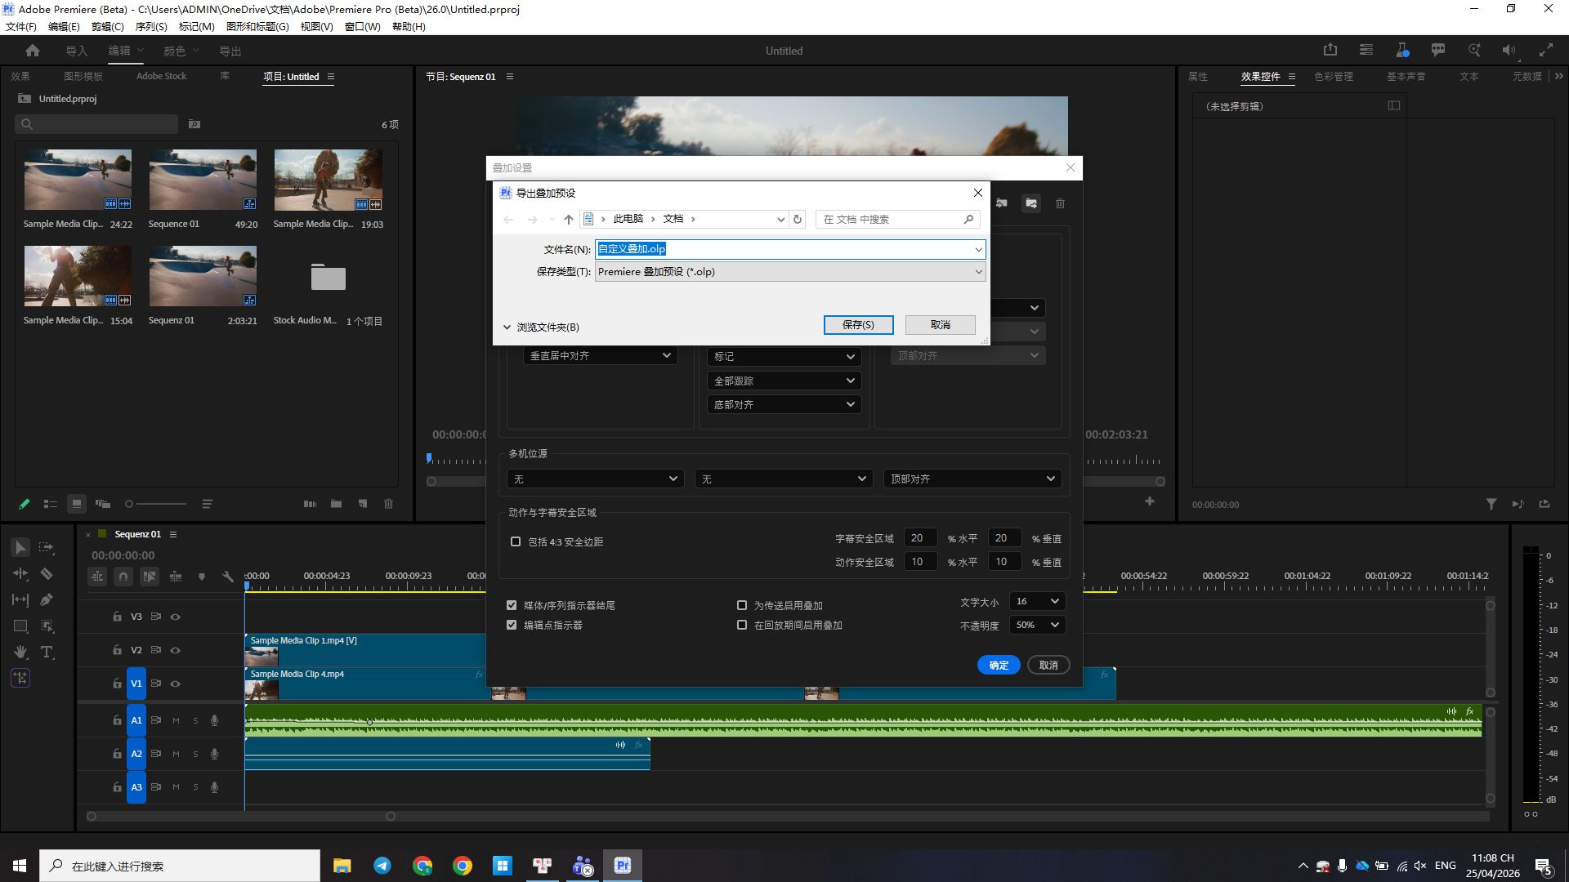Viewport: 1569px width, 882px height.
Task: Click the New Item icon in project panel
Action: (362, 504)
